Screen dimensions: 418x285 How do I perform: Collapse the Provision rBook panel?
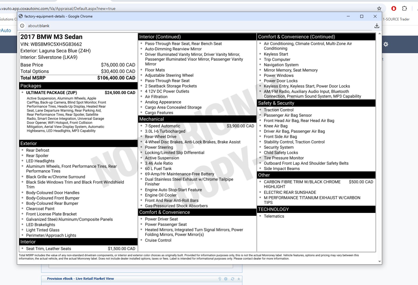(239, 279)
